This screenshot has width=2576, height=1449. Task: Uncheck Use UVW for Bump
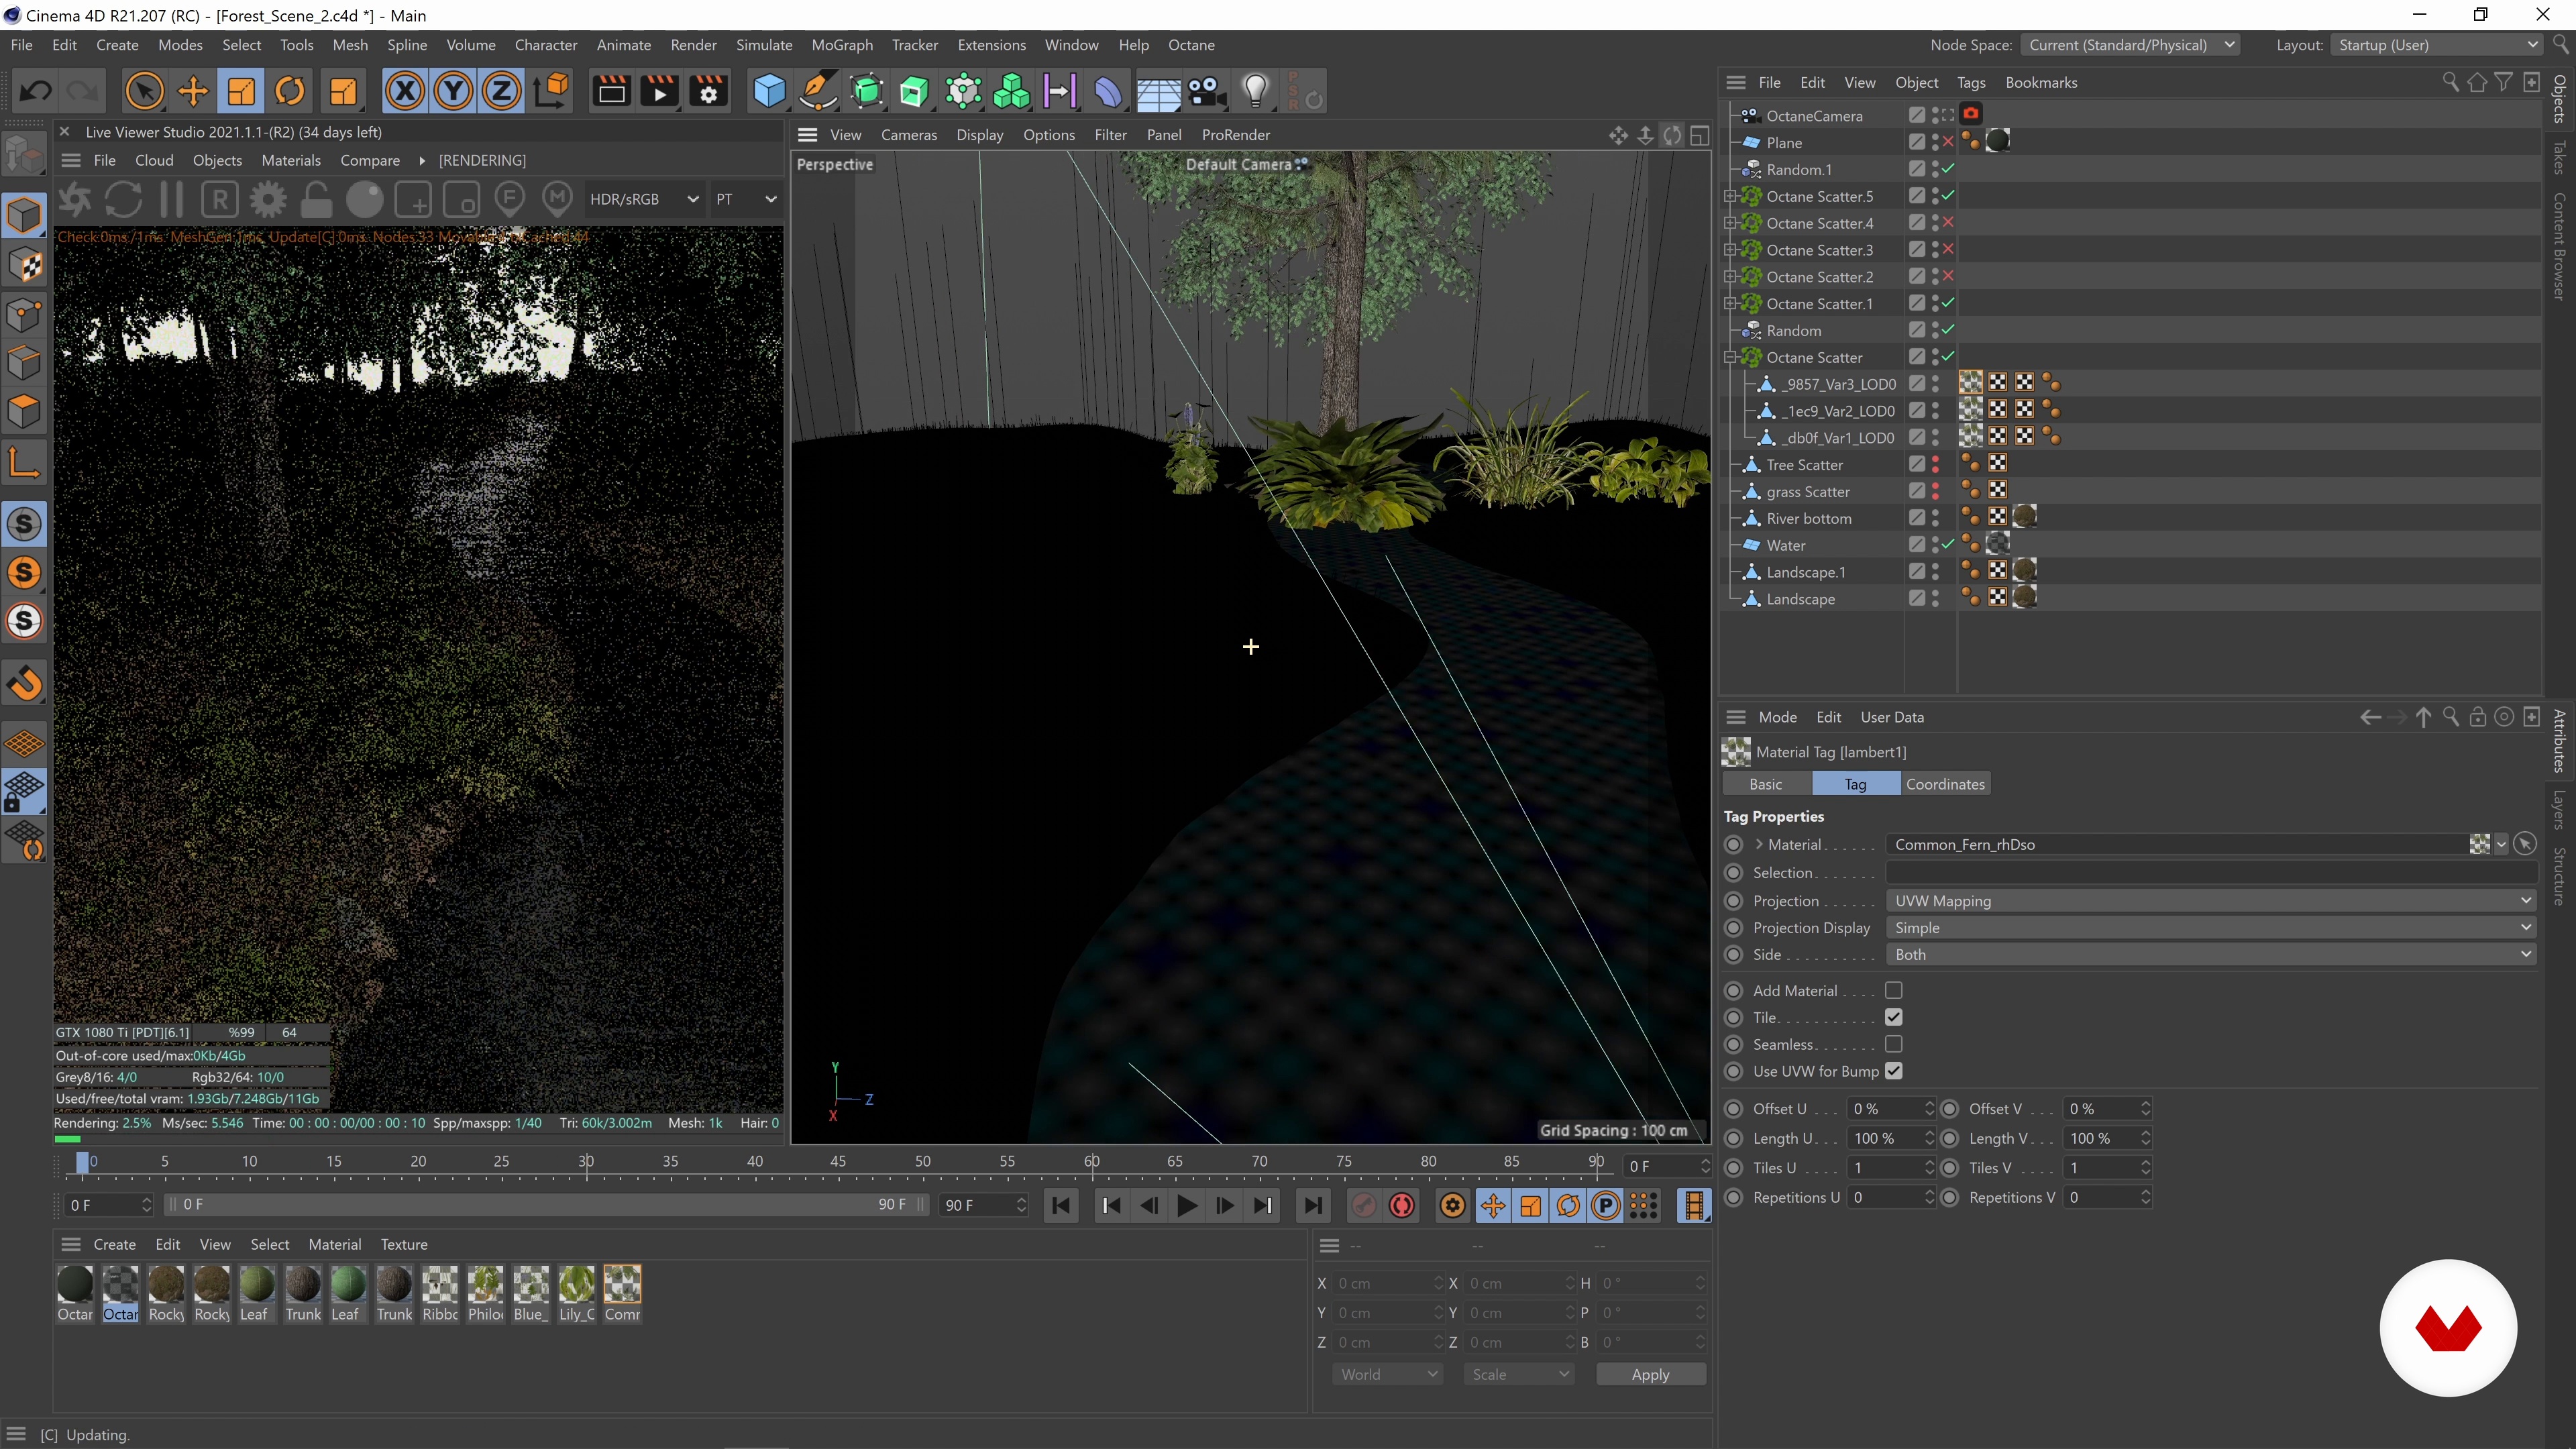[1893, 1071]
